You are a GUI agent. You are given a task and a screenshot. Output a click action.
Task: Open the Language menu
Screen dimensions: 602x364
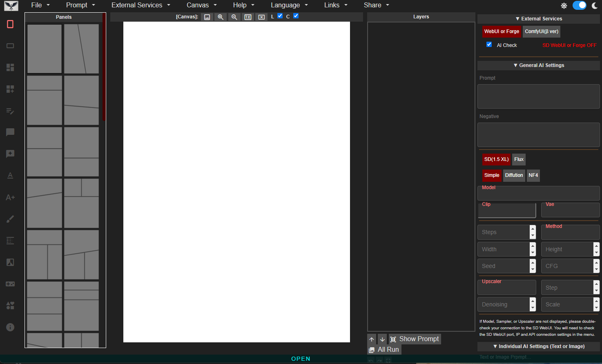tap(289, 5)
